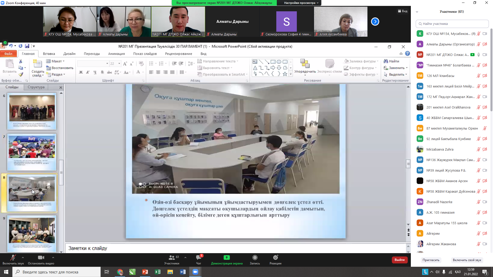Open the Анимация ribbon tab

pos(116,54)
